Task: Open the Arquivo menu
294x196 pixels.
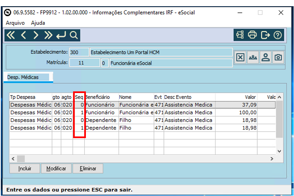Action: [x=15, y=23]
